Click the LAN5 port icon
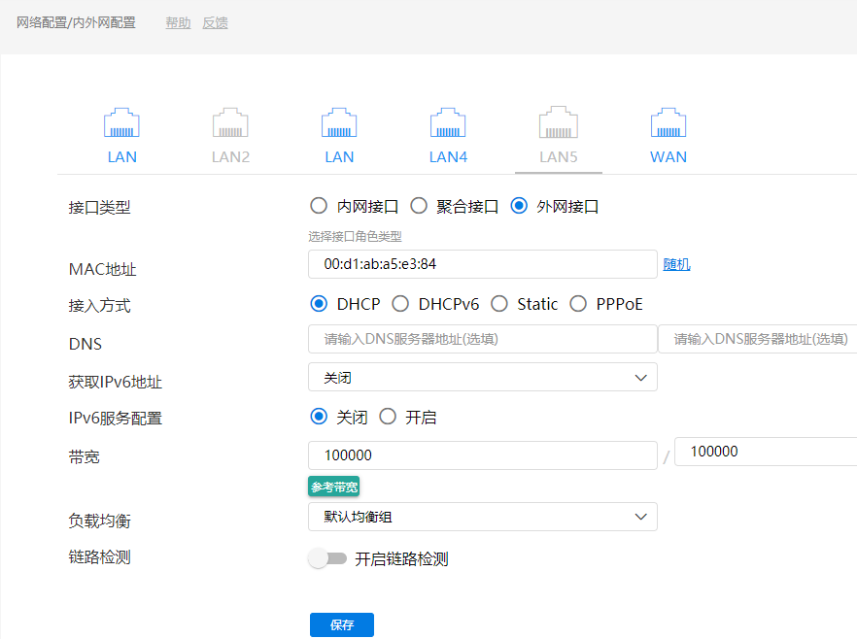857x639 pixels. coord(559,124)
